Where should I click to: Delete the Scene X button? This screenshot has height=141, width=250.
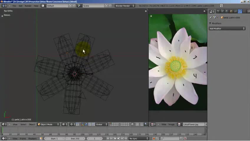[x=110, y=6]
